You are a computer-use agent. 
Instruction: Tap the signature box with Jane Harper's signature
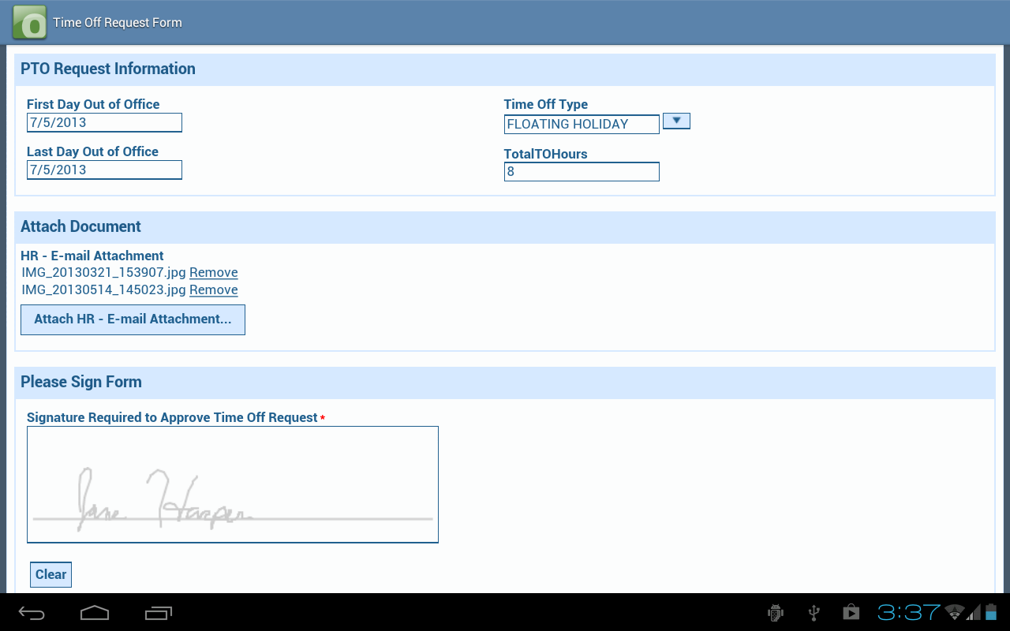tap(233, 484)
